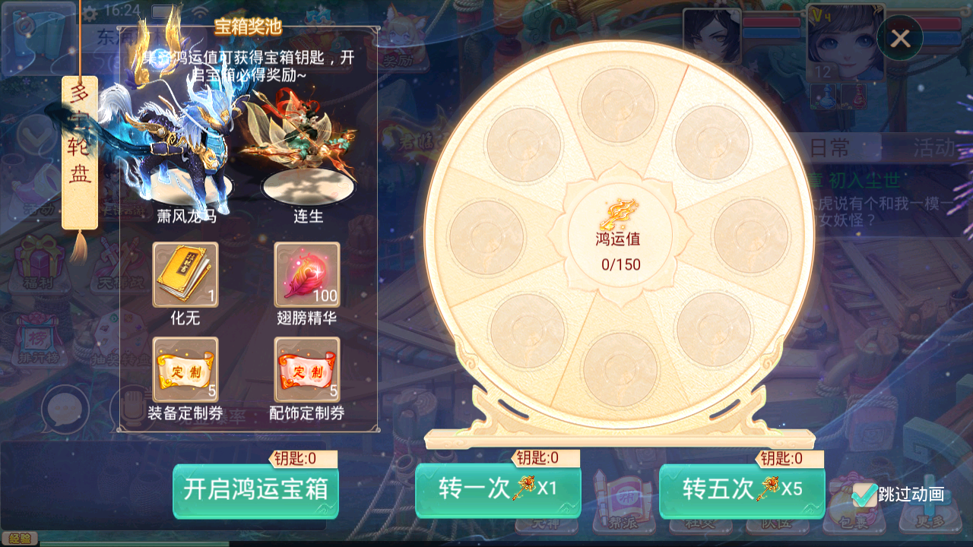
Task: Tap the 装备定制券 scroll icon
Action: (x=185, y=369)
